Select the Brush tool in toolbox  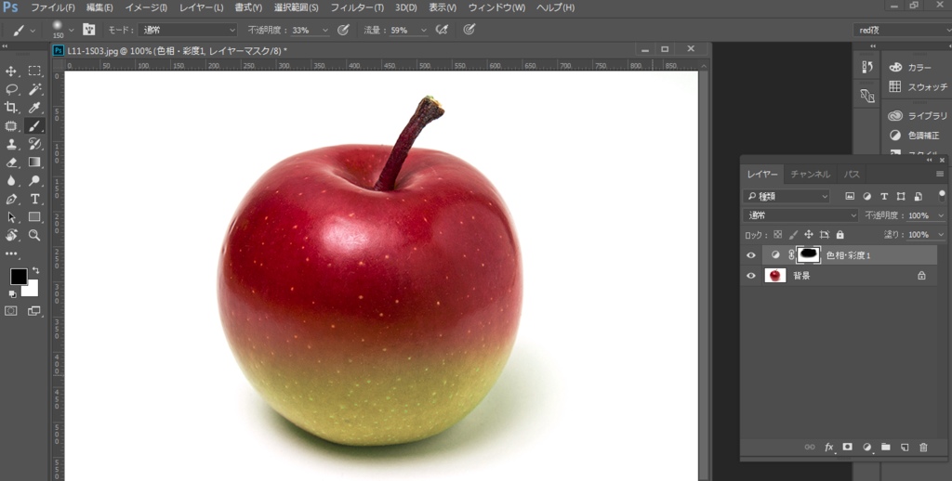click(x=34, y=125)
